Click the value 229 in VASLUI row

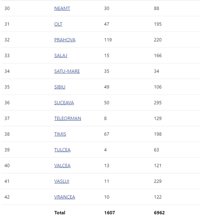[158, 181]
